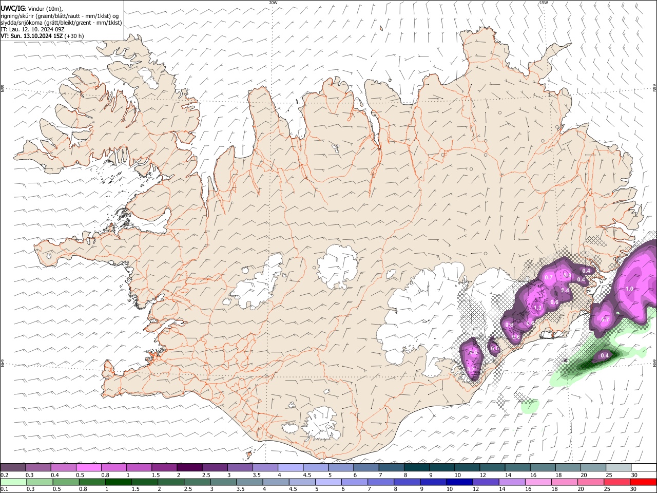Pick the deep blue swatch at 10 in the rain scale
Viewport: 657px width, 493px height.
click(x=459, y=482)
